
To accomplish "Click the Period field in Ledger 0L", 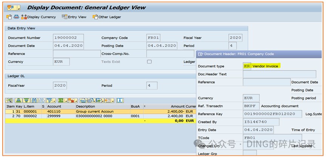I will (152, 85).
